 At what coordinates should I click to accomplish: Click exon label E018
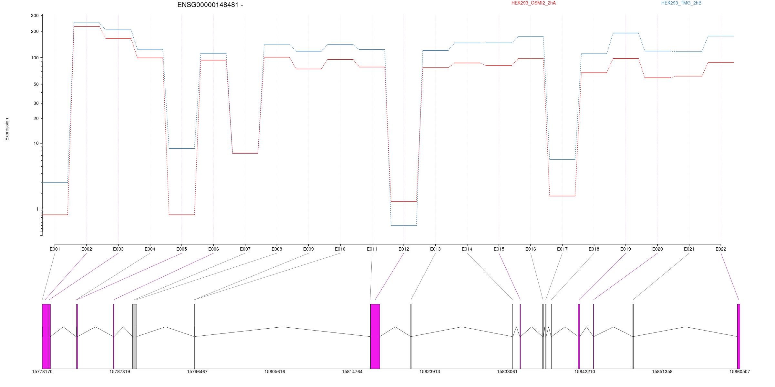594,249
